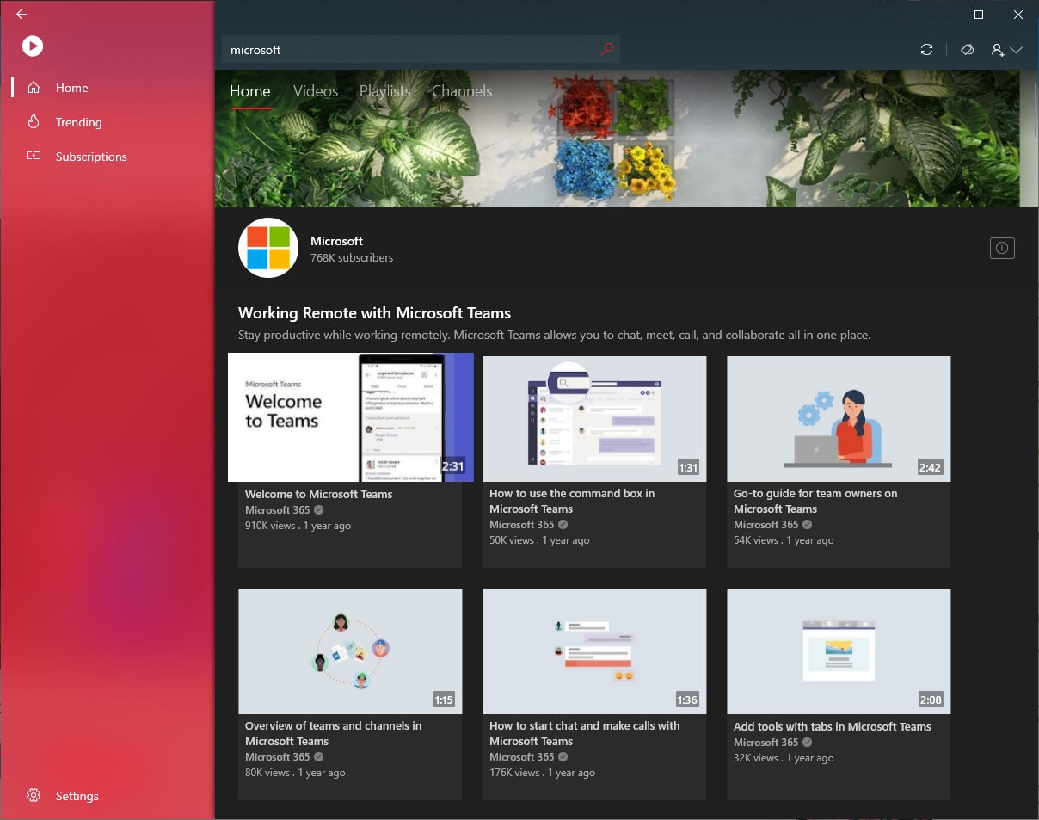The image size is (1039, 820).
Task: Click the red search magnifier icon
Action: coord(607,49)
